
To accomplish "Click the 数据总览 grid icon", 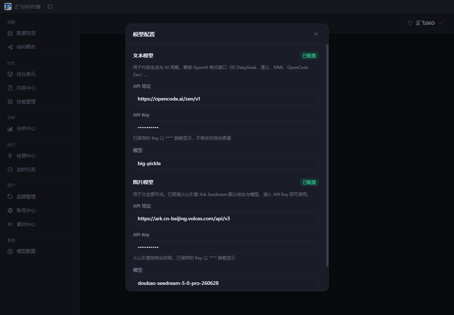I will tap(10, 33).
